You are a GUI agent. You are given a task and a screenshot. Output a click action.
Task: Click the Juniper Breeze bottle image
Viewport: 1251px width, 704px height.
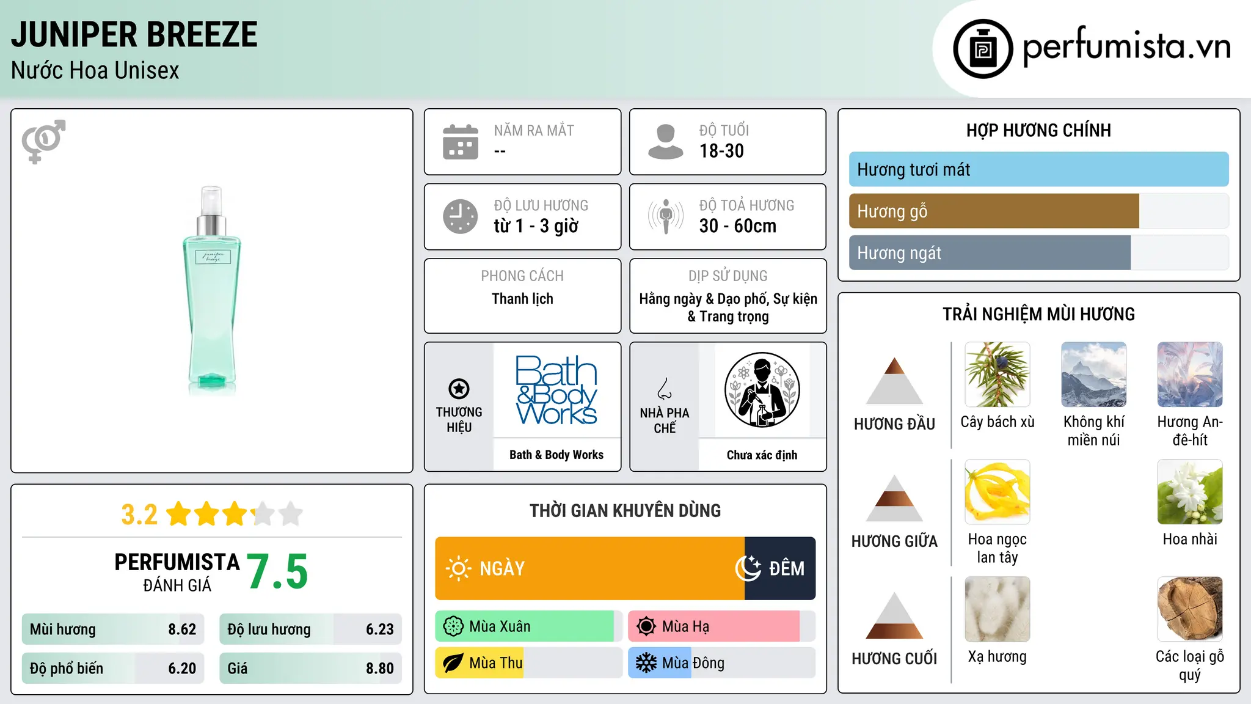[x=211, y=290]
